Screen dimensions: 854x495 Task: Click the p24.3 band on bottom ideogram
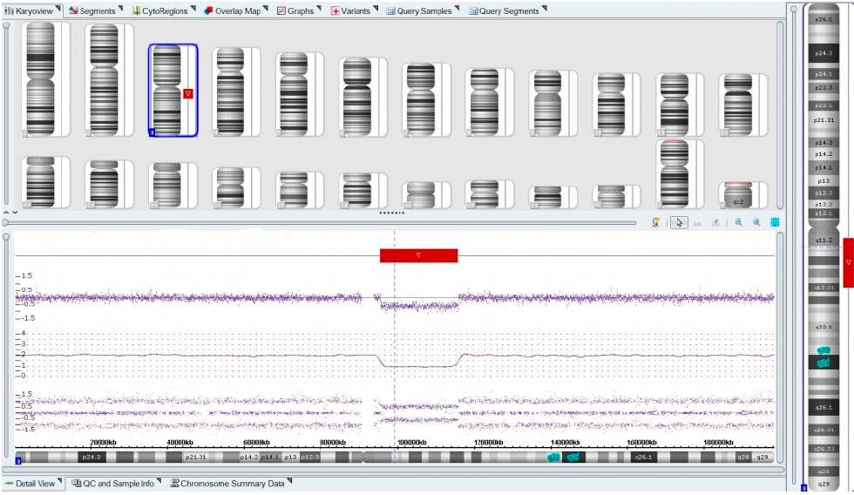pos(91,457)
